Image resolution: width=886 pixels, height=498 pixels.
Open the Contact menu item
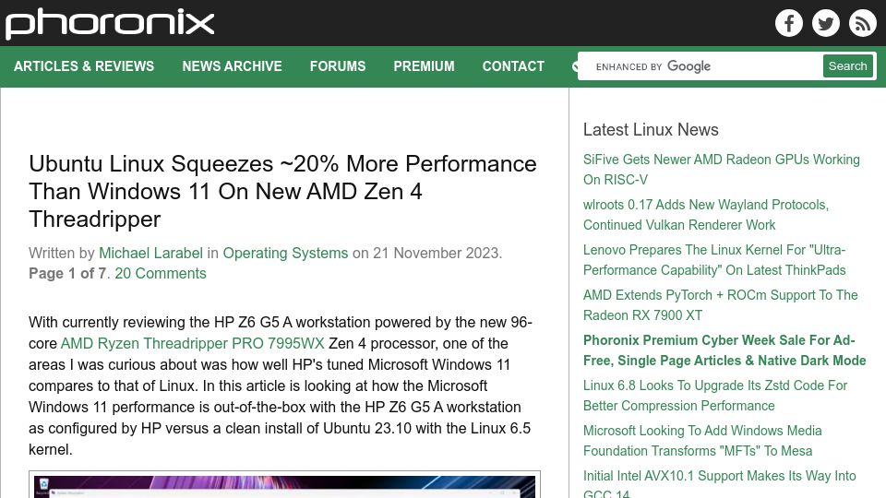[513, 66]
